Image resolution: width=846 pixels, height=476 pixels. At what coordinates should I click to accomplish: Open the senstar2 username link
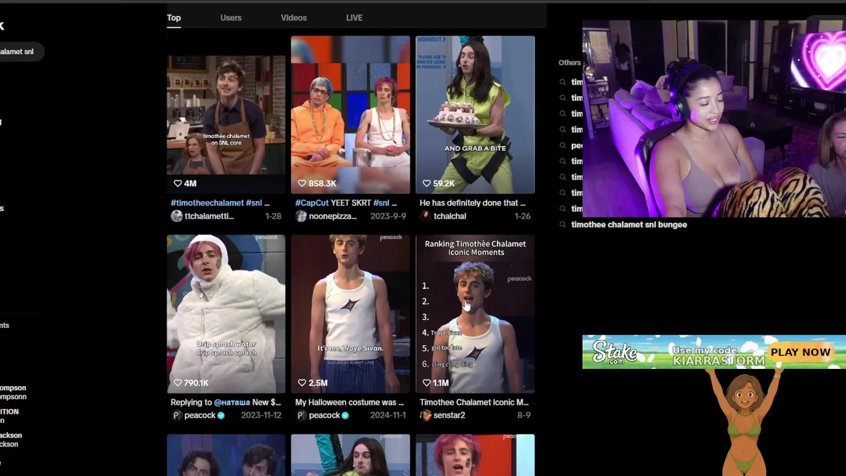click(x=449, y=415)
